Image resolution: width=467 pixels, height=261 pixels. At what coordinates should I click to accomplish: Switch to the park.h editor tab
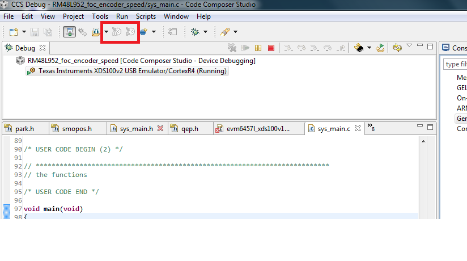coord(24,129)
